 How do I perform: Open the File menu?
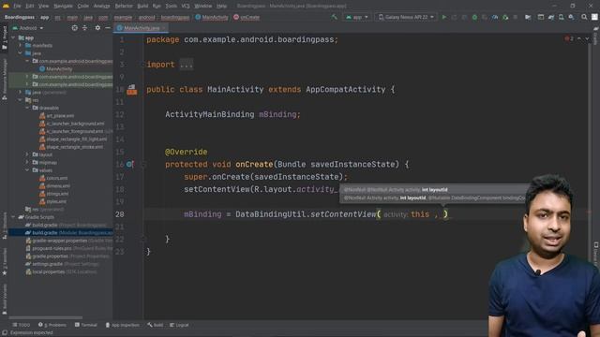point(17,7)
